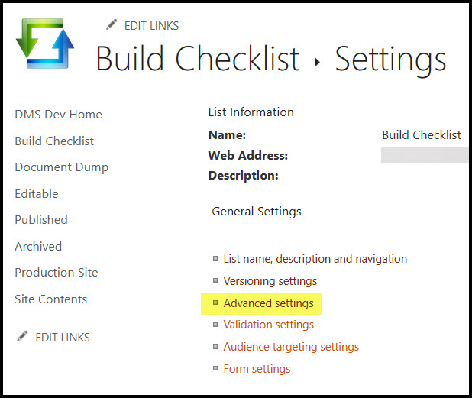
Task: Select Archived in the left navigation
Action: (x=38, y=246)
